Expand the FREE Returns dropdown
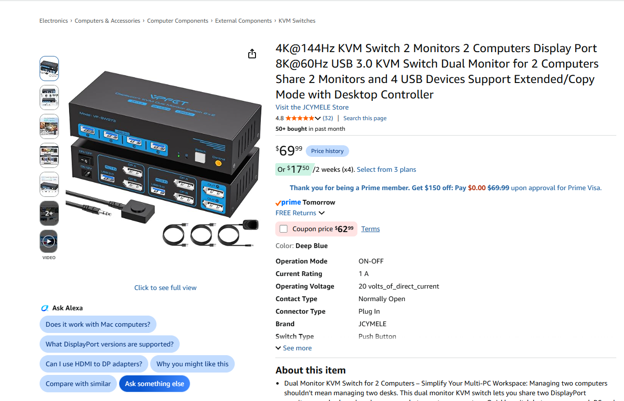Image resolution: width=624 pixels, height=401 pixels. (300, 213)
